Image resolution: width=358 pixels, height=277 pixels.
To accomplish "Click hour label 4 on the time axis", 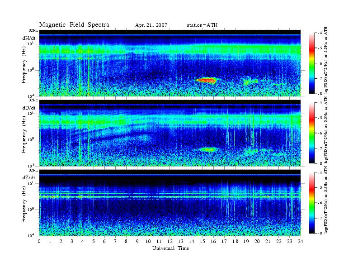I will [83, 241].
